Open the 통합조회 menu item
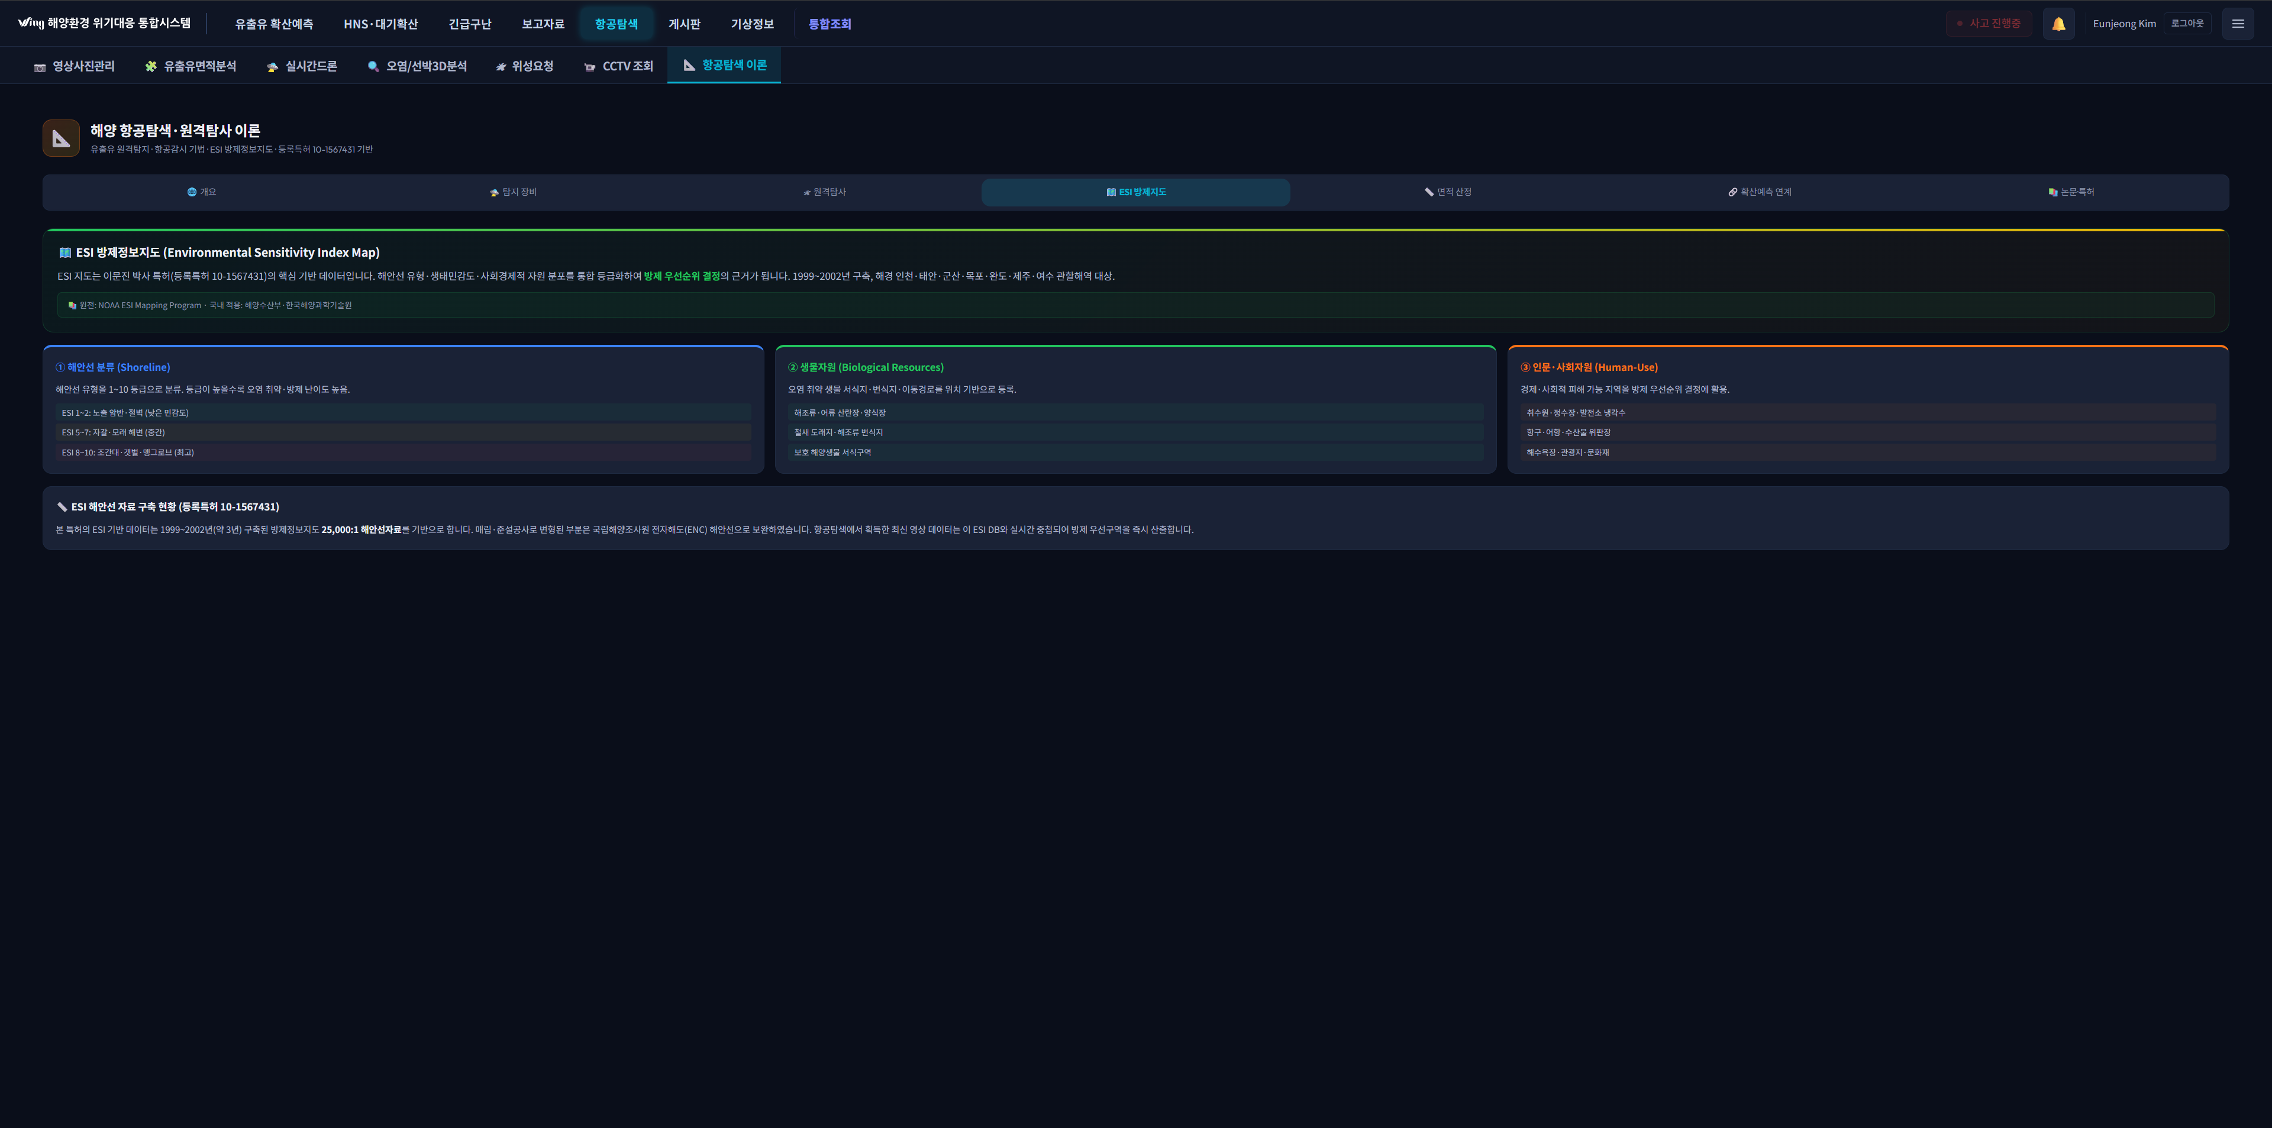Image resolution: width=2272 pixels, height=1128 pixels. point(829,24)
